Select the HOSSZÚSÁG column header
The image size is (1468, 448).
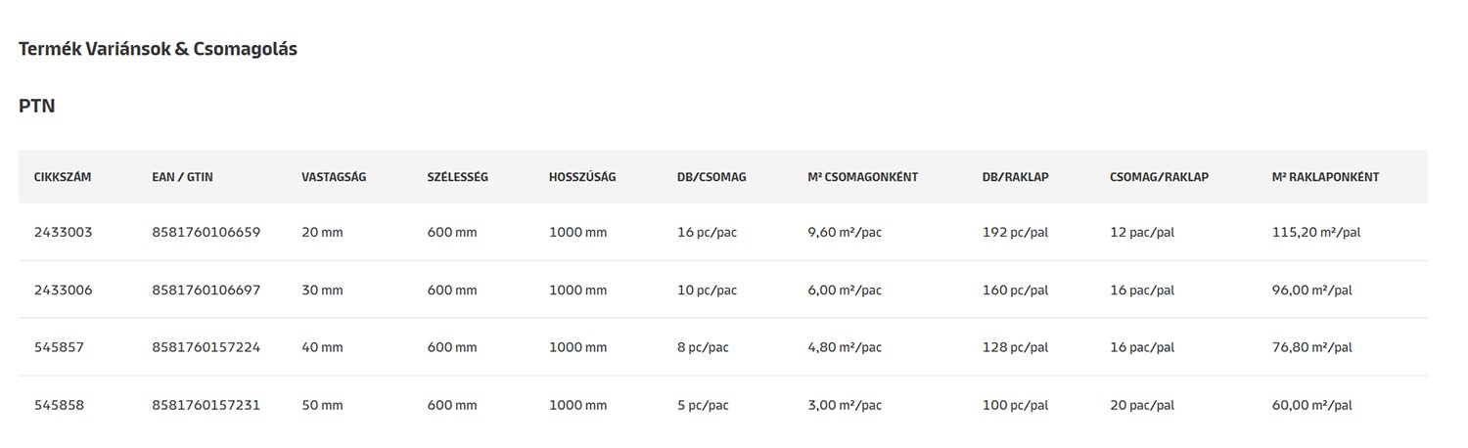[582, 177]
